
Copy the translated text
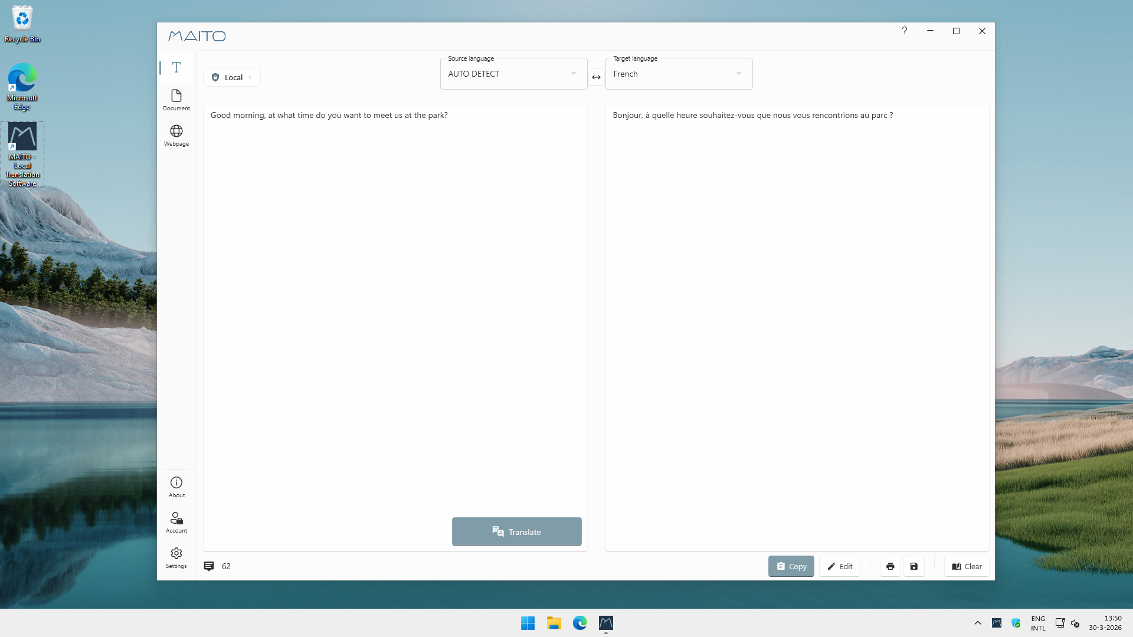791,566
